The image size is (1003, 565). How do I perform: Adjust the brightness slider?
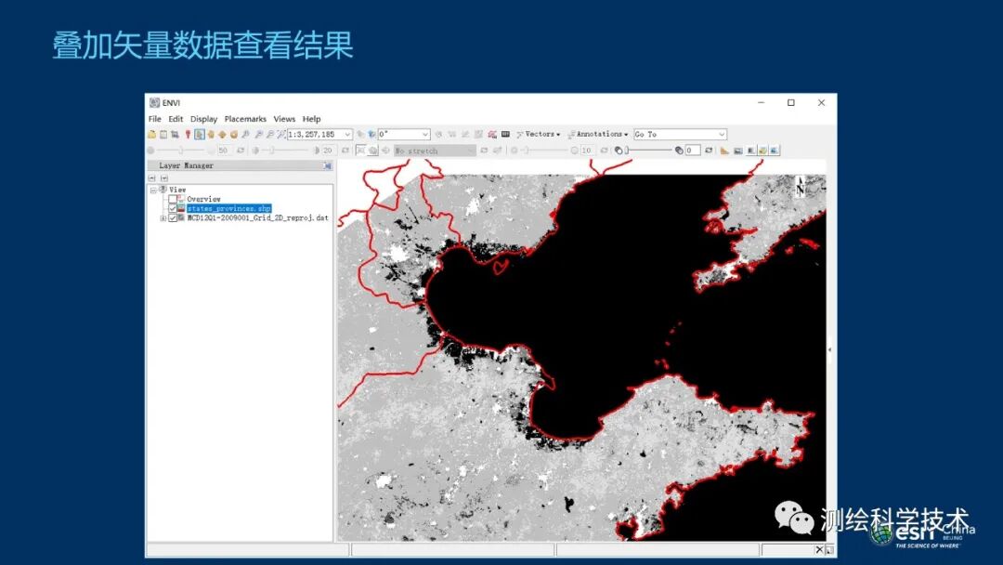pos(182,151)
